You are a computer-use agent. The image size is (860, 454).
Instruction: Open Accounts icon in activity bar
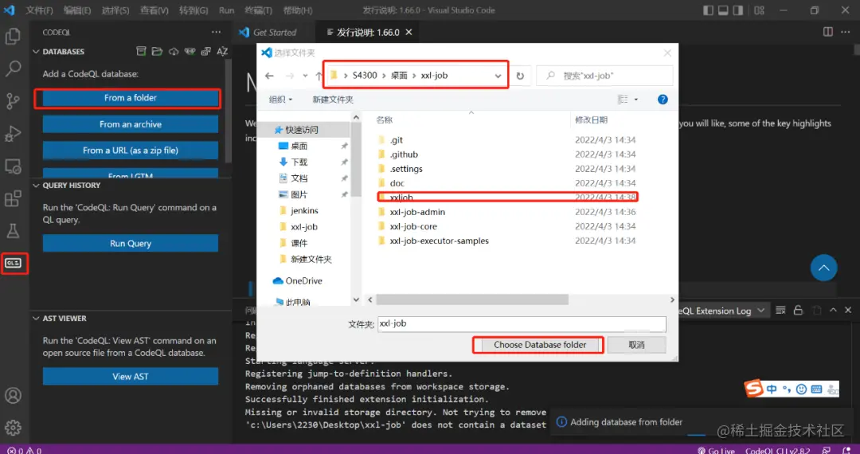click(13, 395)
